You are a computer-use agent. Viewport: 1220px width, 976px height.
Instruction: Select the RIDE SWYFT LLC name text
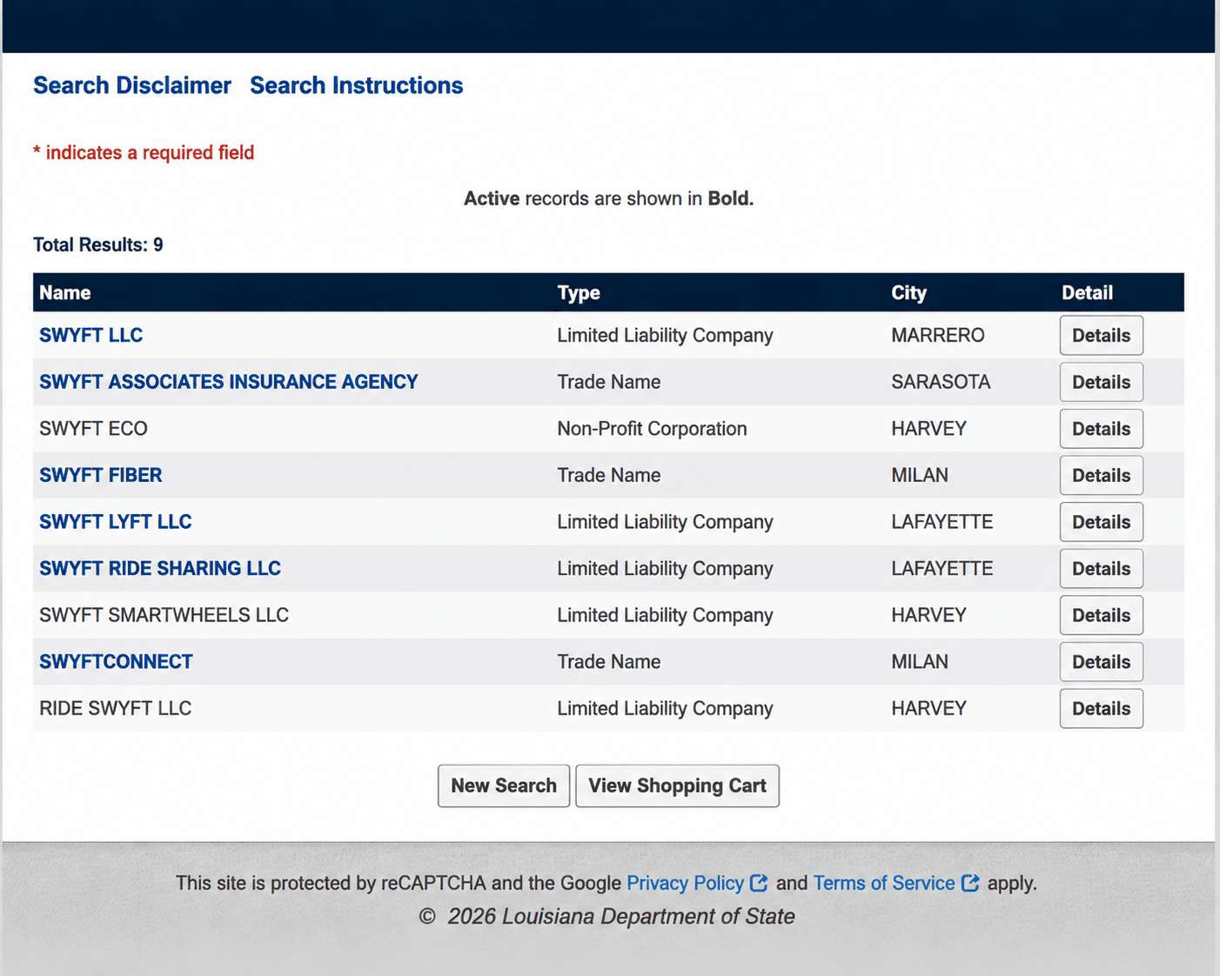pyautogui.click(x=115, y=708)
